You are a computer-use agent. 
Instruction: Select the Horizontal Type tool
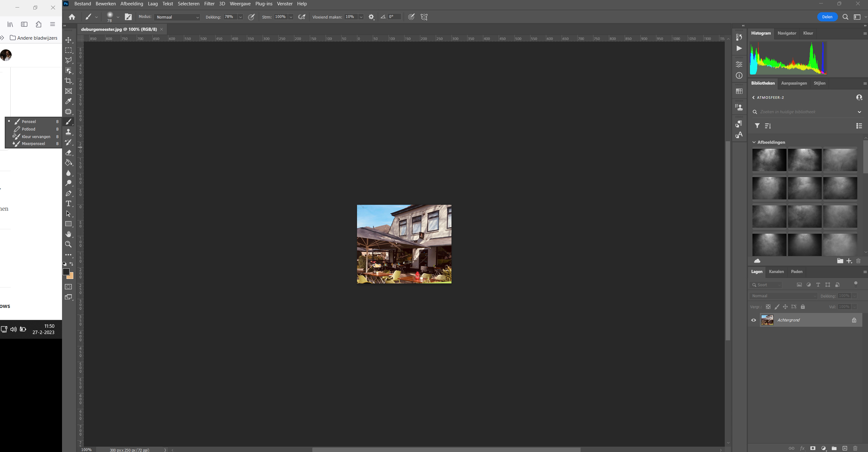click(69, 204)
